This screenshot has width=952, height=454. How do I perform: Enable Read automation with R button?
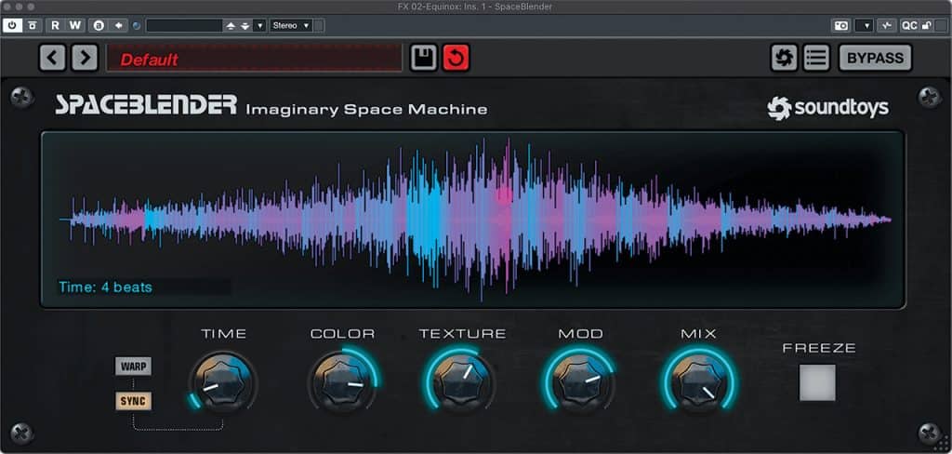[55, 25]
